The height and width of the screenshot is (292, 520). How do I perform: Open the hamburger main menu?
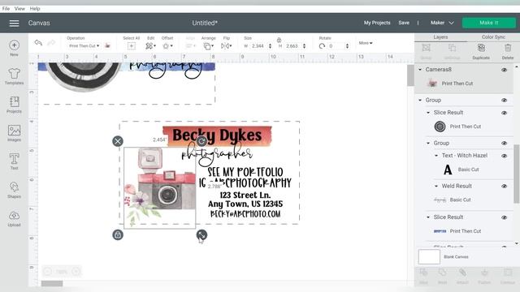(15, 24)
